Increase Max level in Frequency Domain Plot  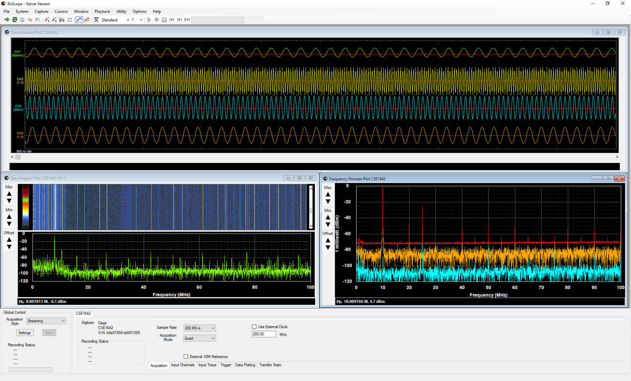coord(328,195)
